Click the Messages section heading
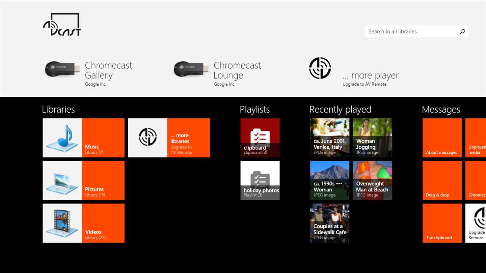 [441, 110]
